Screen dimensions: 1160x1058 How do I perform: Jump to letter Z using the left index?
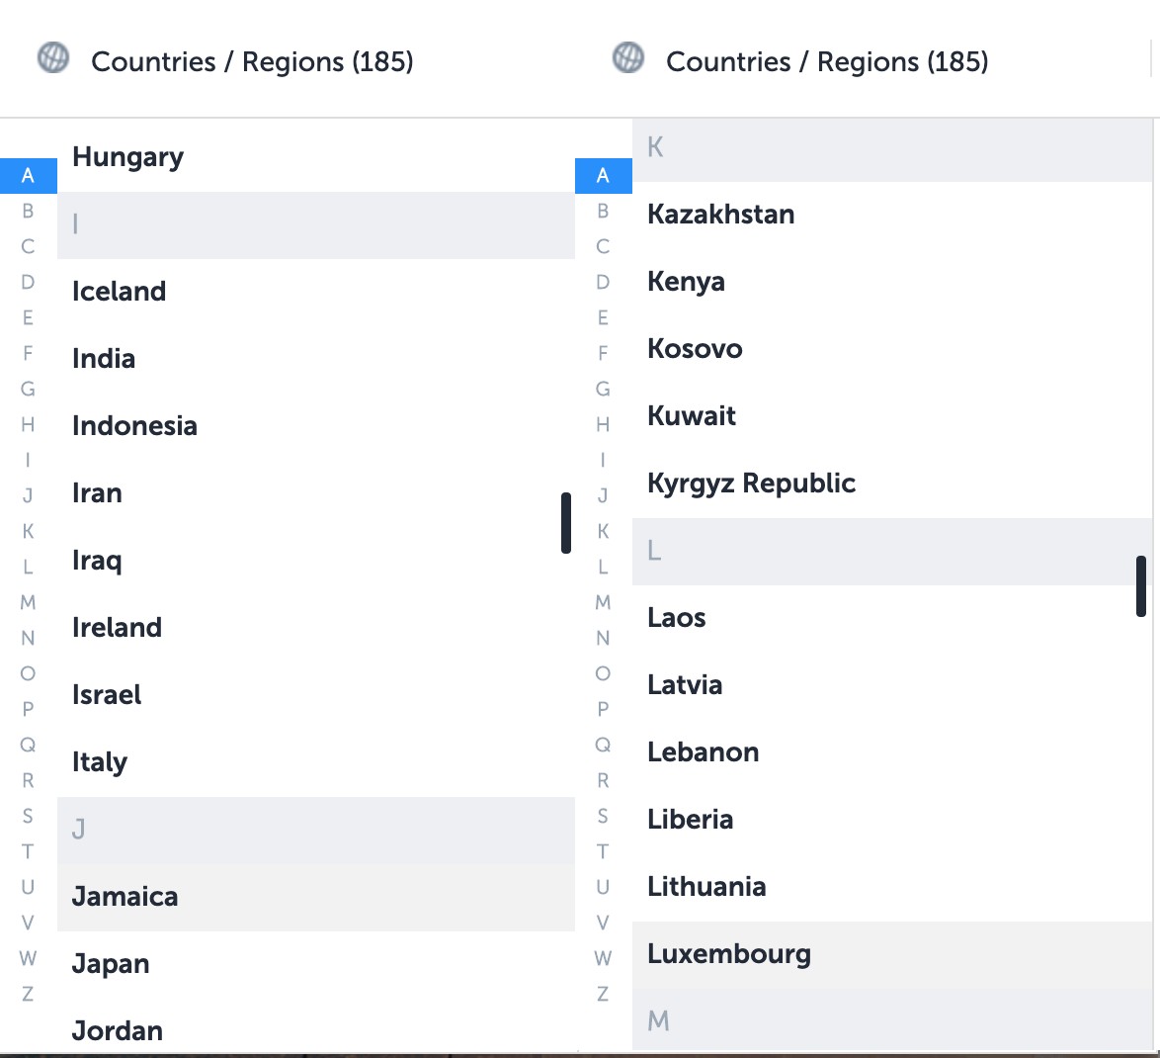(28, 994)
